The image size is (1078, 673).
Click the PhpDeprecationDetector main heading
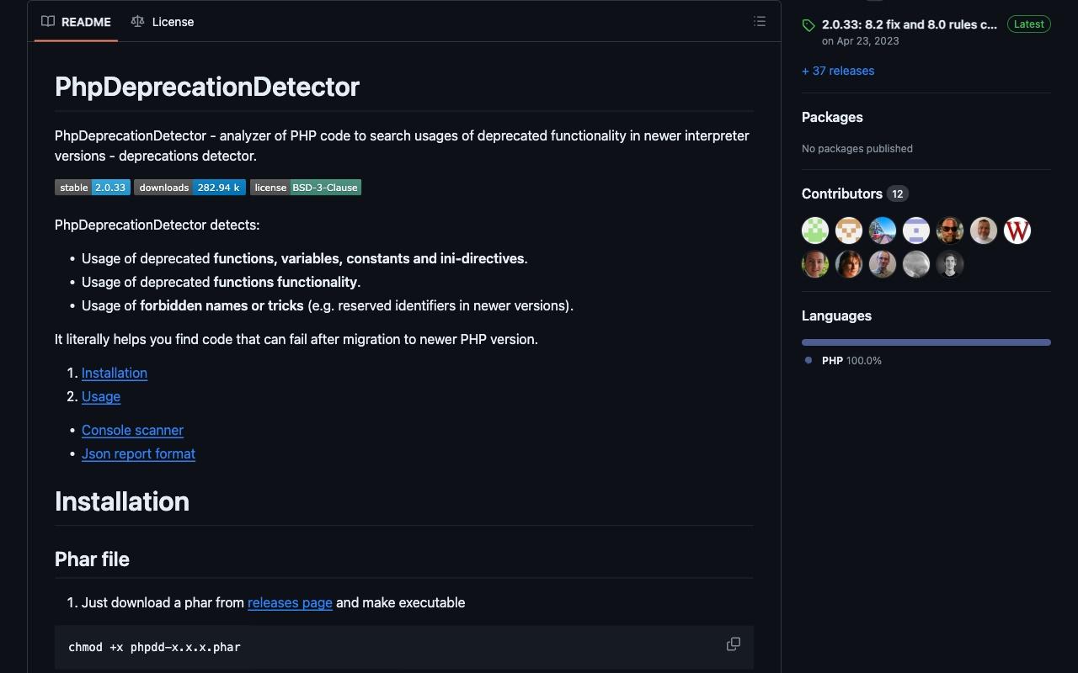207,87
